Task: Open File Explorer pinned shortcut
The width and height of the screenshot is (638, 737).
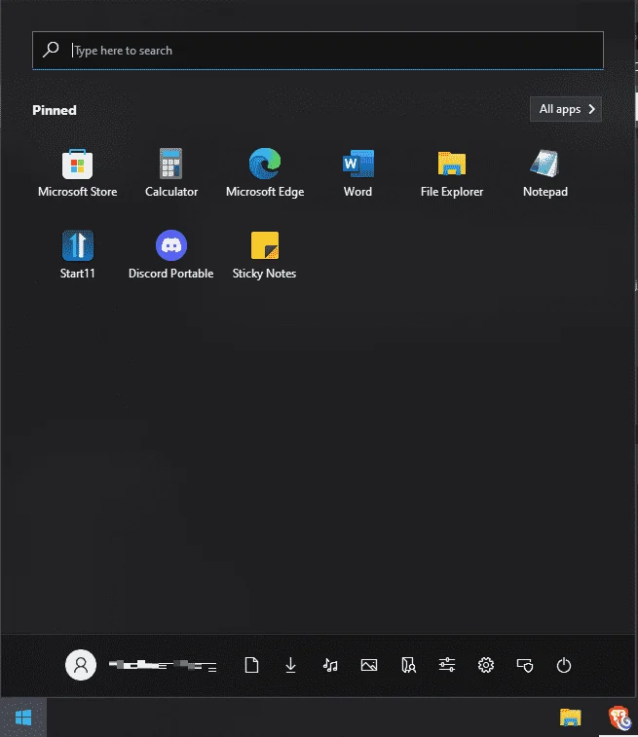Action: (452, 173)
